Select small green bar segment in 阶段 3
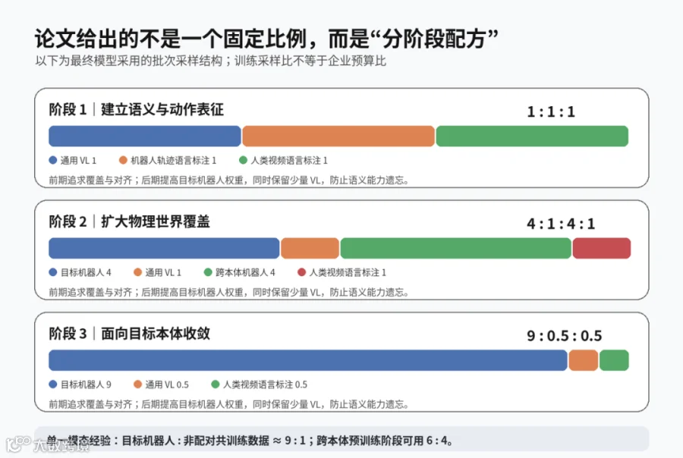Screen dimensions: 683x458 614,360
